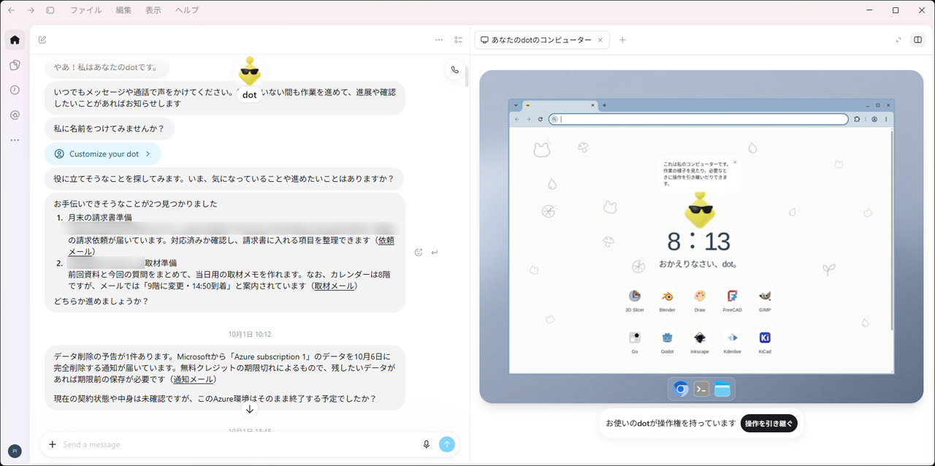Screen dimensions: 935x466
Task: Click the remote browser address bar
Action: point(698,119)
